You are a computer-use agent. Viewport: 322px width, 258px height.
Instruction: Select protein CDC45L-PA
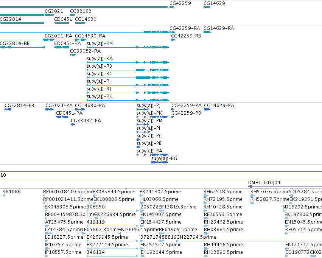coord(69,113)
